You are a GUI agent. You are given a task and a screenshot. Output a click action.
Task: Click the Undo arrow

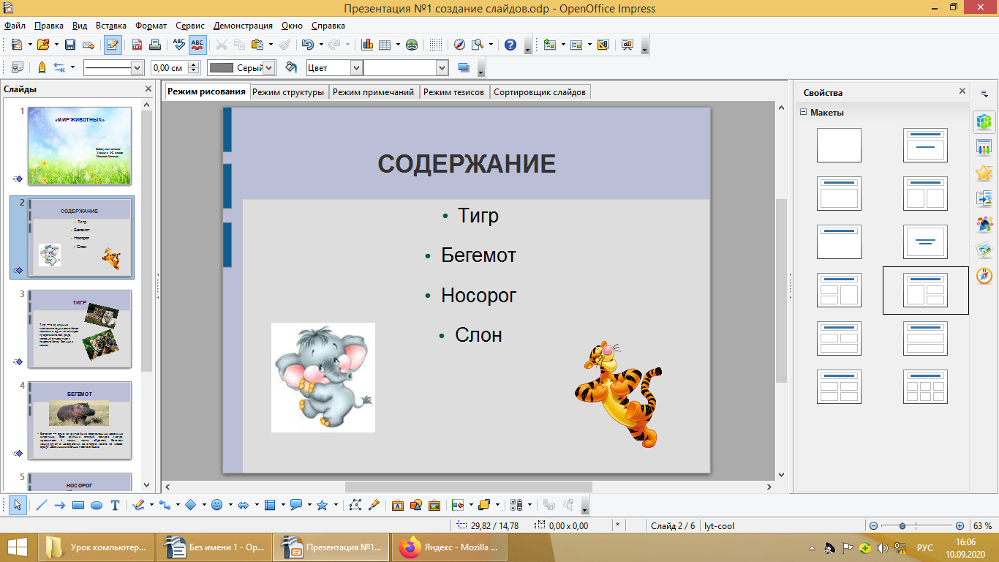coord(307,45)
